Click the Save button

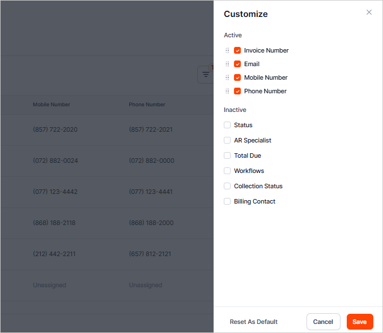pos(360,322)
